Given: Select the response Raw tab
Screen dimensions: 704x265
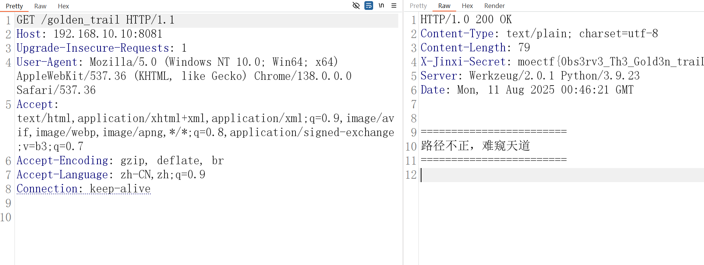Looking at the screenshot, I should 444,6.
